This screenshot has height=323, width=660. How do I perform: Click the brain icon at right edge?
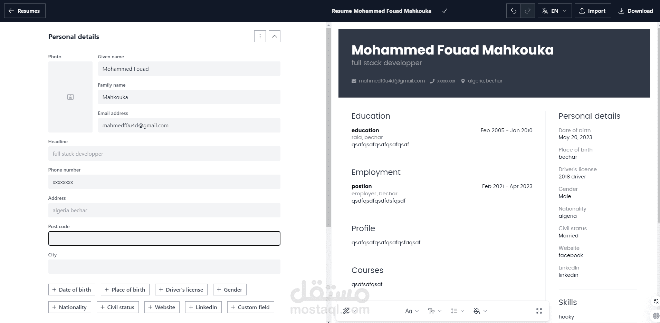(656, 316)
